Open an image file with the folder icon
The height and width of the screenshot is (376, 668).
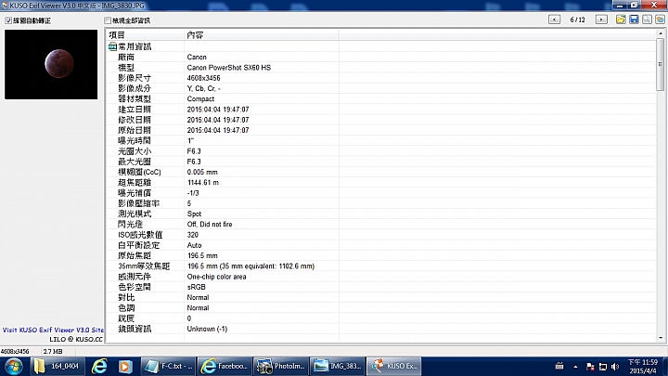(x=621, y=19)
